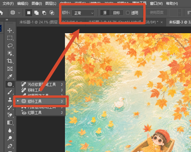Select the 源 patch option
191x152 pixels.
click(105, 13)
